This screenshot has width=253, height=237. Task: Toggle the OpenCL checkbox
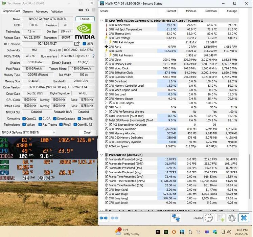click(x=24, y=119)
